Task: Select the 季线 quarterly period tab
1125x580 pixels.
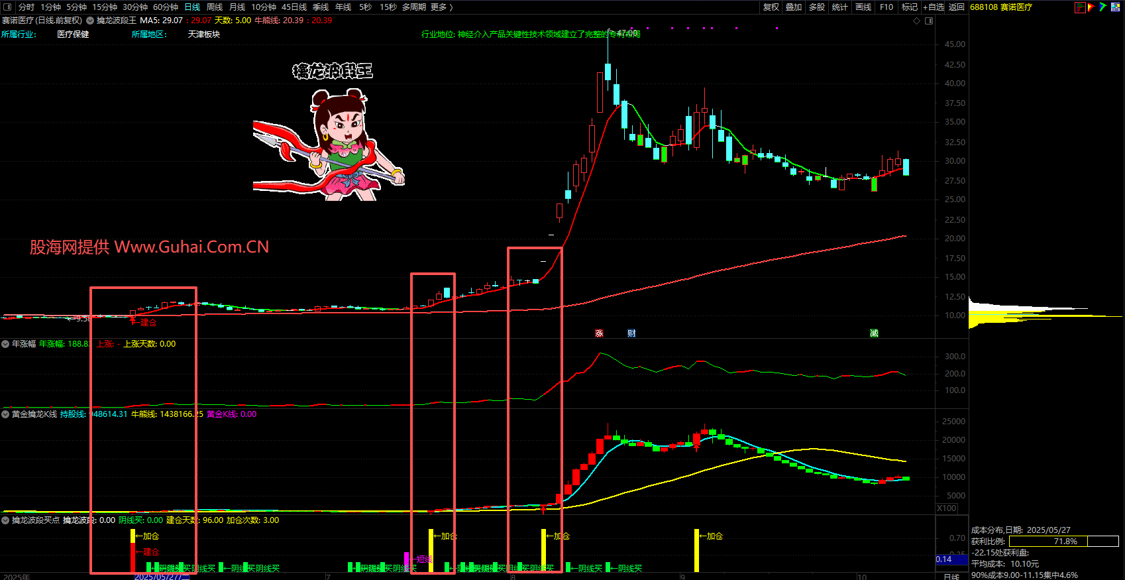Action: pyautogui.click(x=321, y=7)
